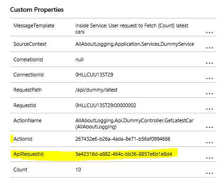Screen dimensions: 224x187
Task: Open the ellipsis menu for ActionId row
Action: tap(209, 143)
